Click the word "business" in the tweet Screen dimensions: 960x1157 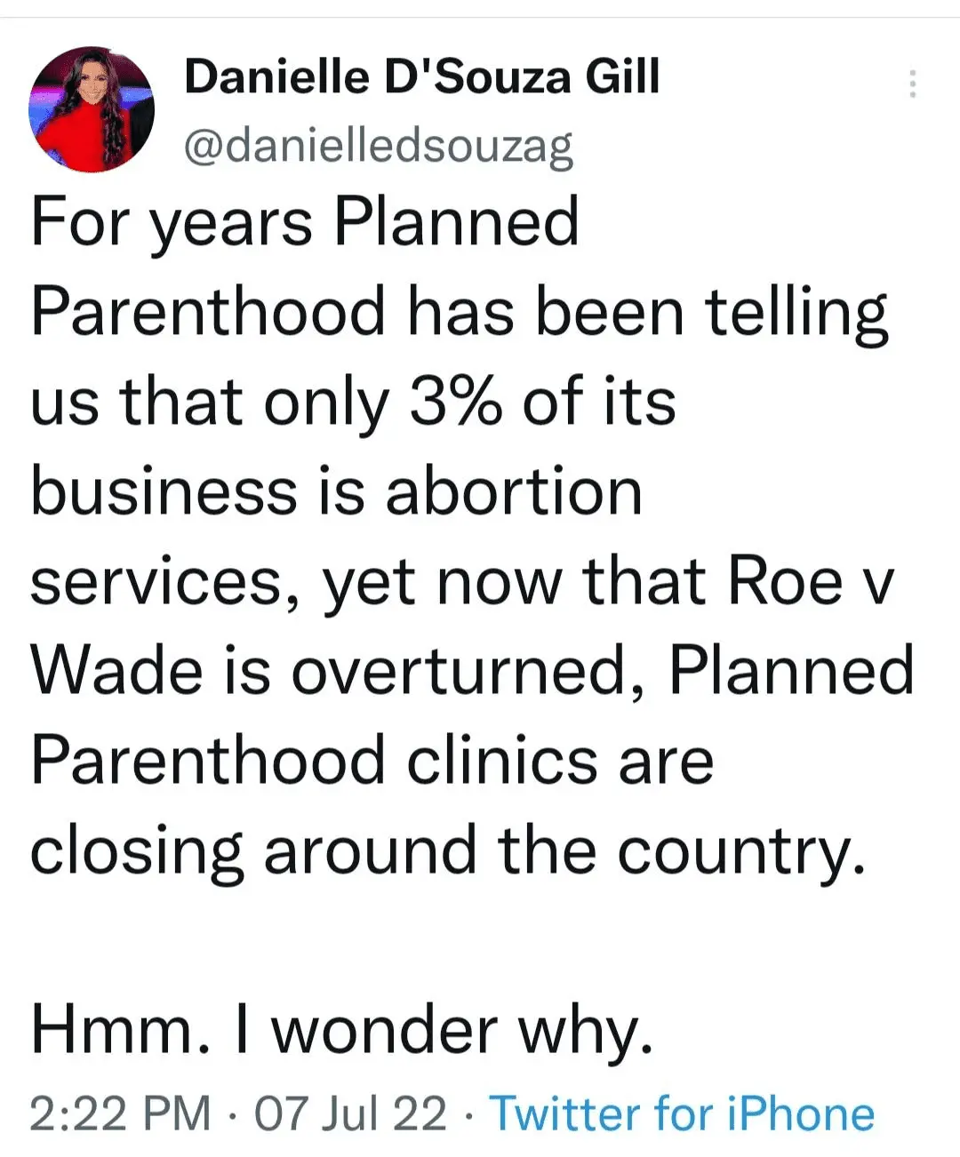pos(164,492)
